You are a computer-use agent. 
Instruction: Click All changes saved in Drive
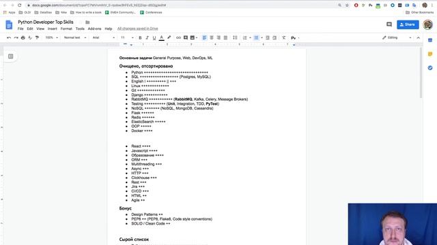138,29
